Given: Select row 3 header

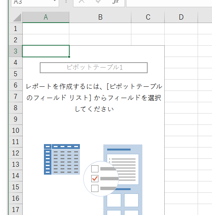Looking at the screenshot, I should 16,51.
